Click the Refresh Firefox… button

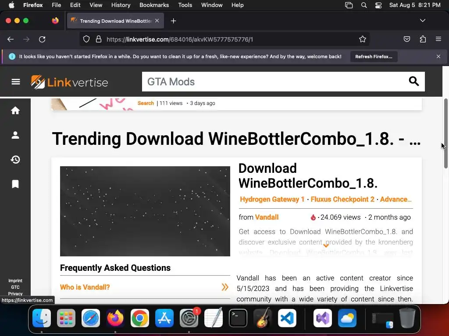coord(374,56)
